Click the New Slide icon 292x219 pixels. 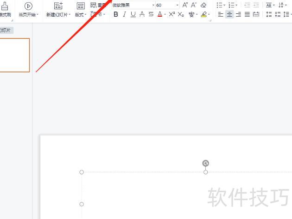(x=58, y=6)
